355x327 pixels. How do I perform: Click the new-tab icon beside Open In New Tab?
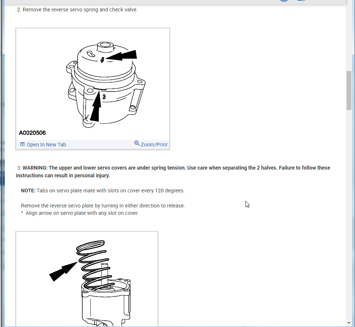pos(22,145)
